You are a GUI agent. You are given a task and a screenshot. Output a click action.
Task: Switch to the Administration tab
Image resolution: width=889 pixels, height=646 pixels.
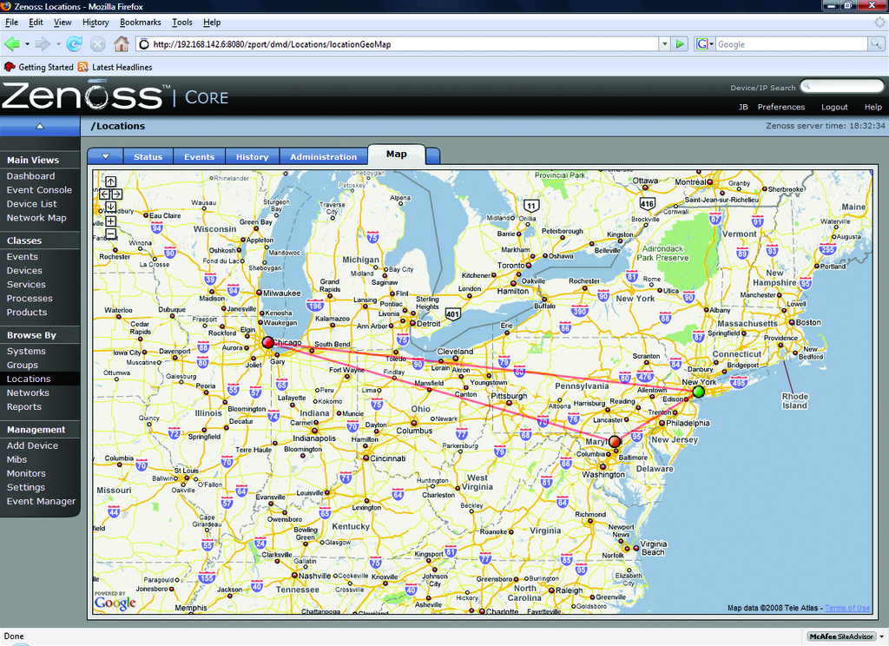coord(323,157)
